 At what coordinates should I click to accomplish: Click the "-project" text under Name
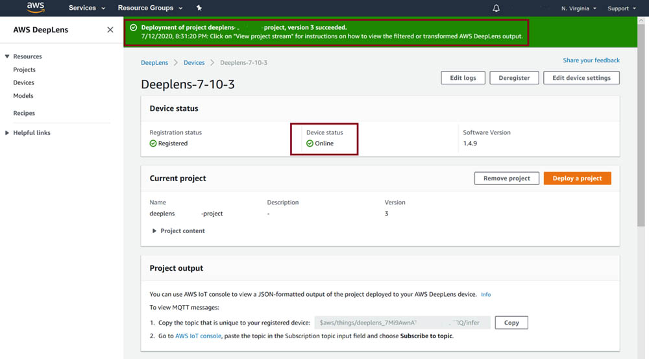(x=212, y=214)
